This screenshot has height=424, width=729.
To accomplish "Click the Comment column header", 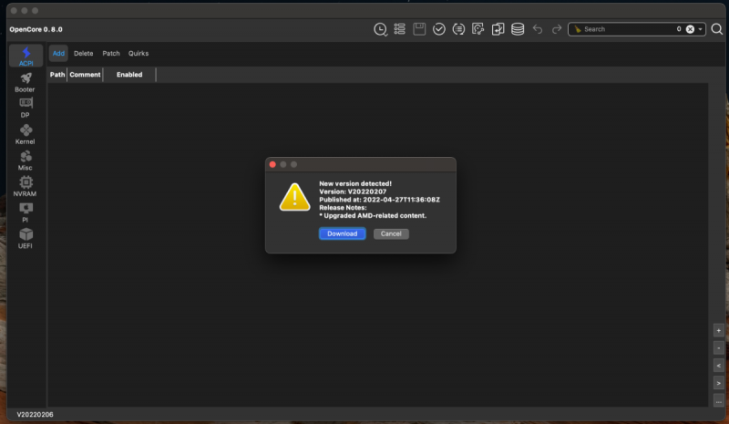I will (x=85, y=75).
